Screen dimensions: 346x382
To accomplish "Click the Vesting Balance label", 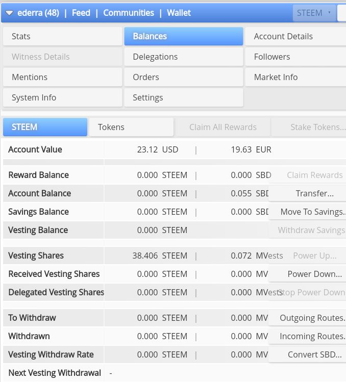I will [x=38, y=230].
